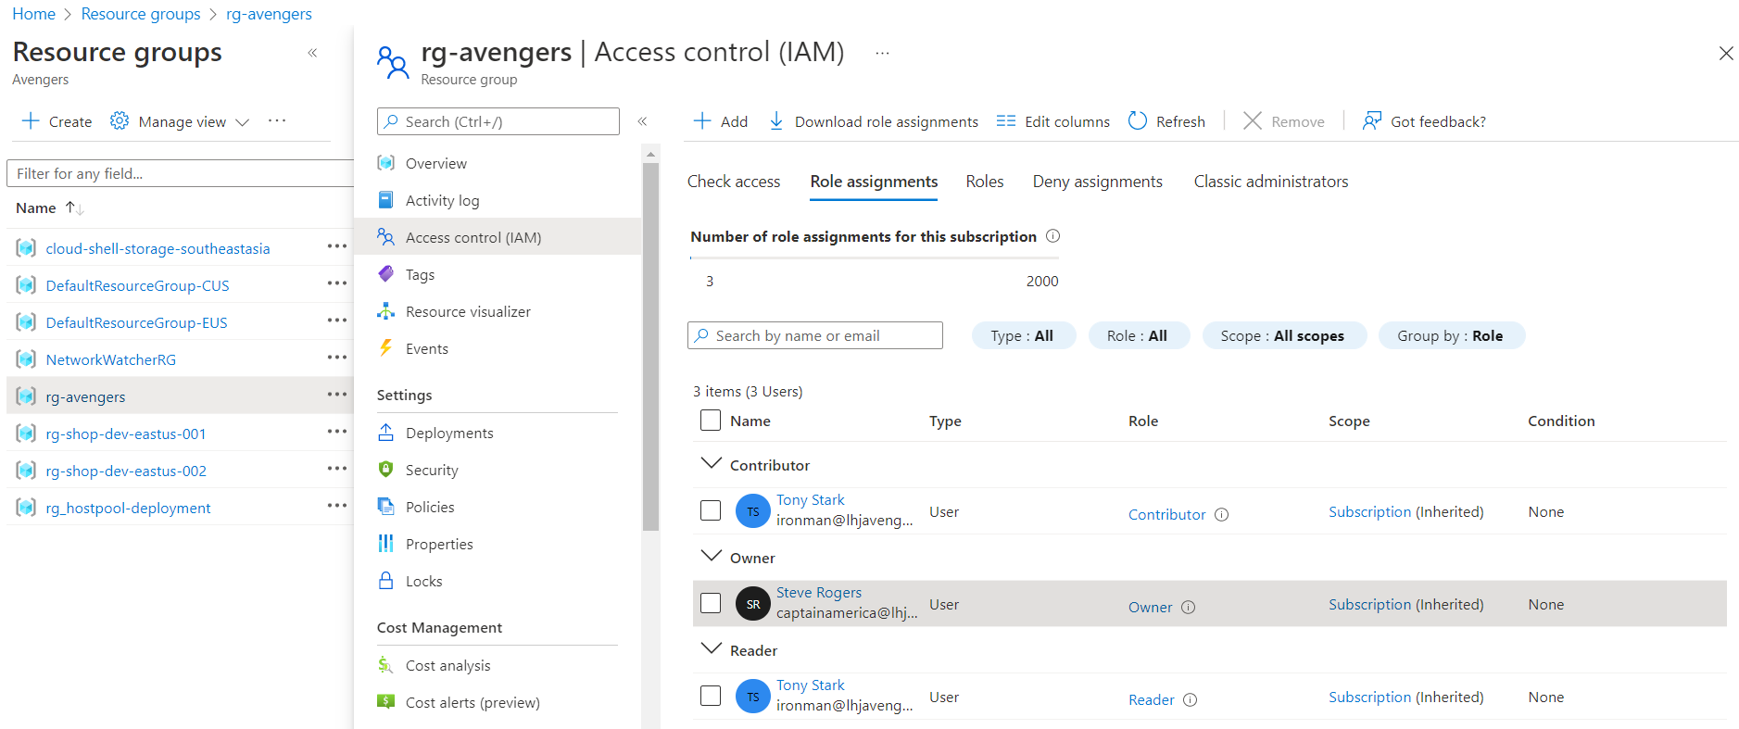Image resolution: width=1739 pixels, height=729 pixels.
Task: Switch to Deny assignments tab
Action: pos(1098,182)
